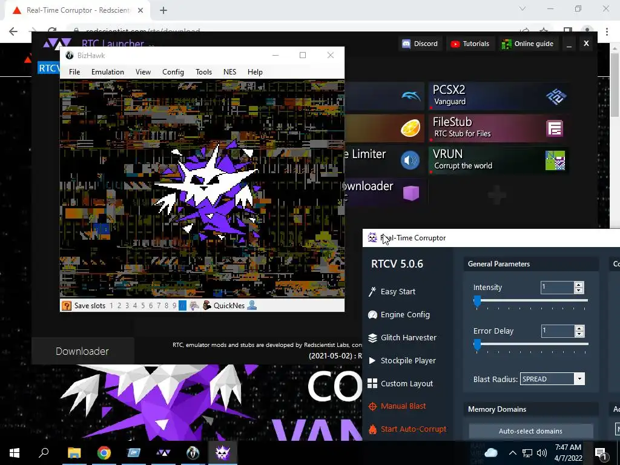Click the PCSX2 logo icon
The width and height of the screenshot is (620, 465).
click(556, 96)
